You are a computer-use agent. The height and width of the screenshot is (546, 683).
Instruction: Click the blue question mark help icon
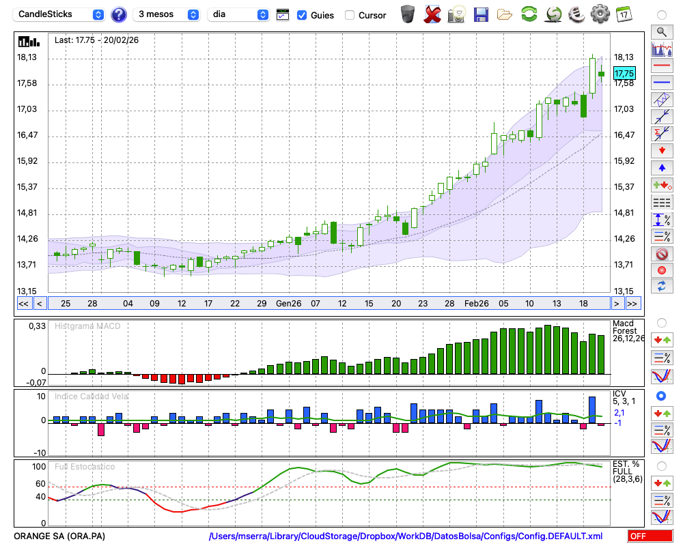(x=119, y=14)
